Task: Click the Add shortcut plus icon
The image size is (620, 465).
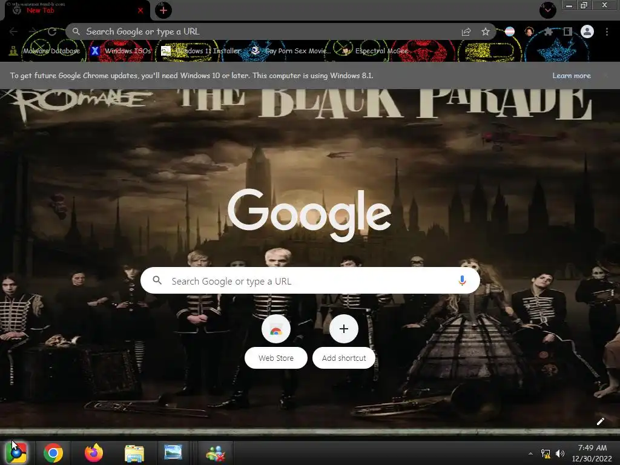Action: [344, 329]
